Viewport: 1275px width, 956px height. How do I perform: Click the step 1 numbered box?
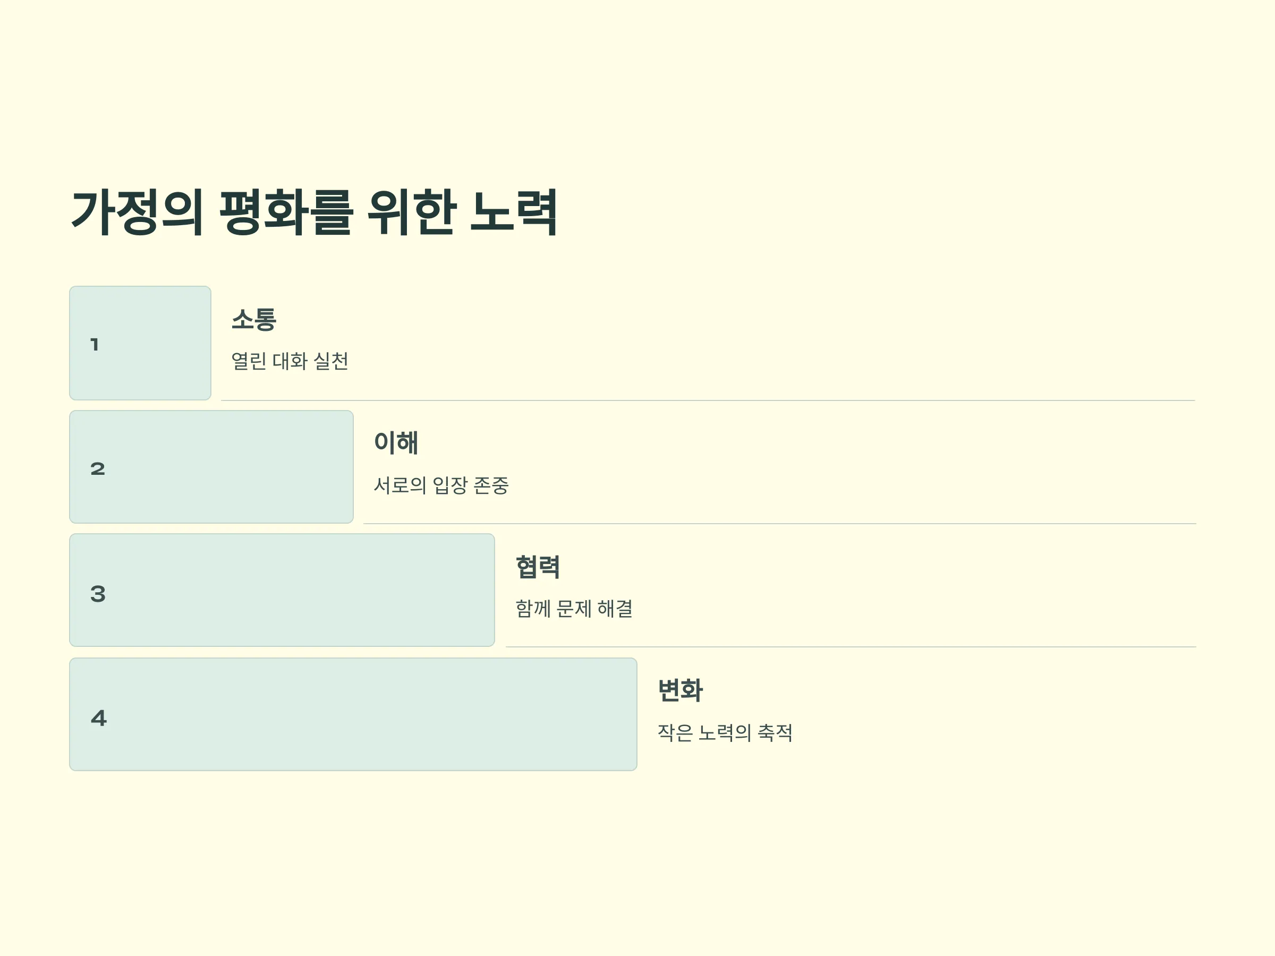[140, 343]
